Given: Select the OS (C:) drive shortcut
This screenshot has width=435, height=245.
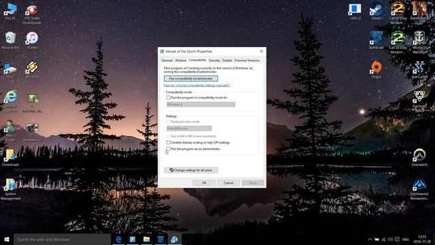Looking at the screenshot, I should 11,71.
